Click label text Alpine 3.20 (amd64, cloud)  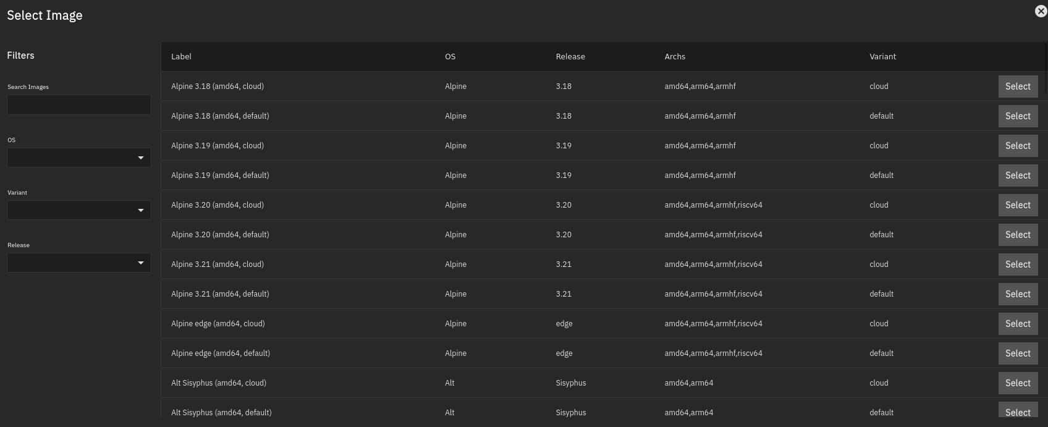(x=218, y=205)
